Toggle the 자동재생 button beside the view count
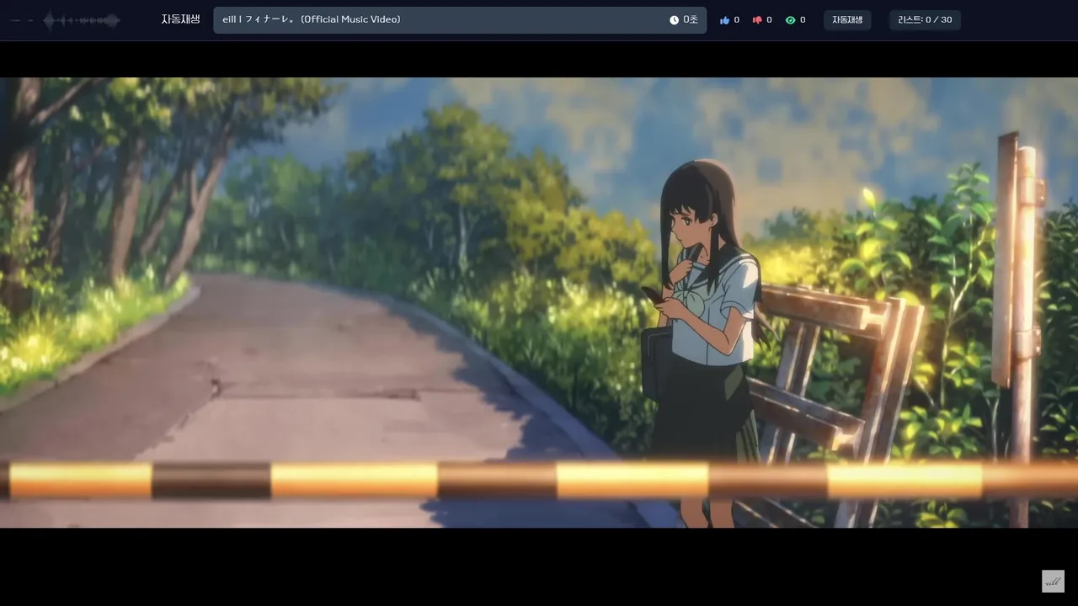The height and width of the screenshot is (606, 1078). click(847, 20)
